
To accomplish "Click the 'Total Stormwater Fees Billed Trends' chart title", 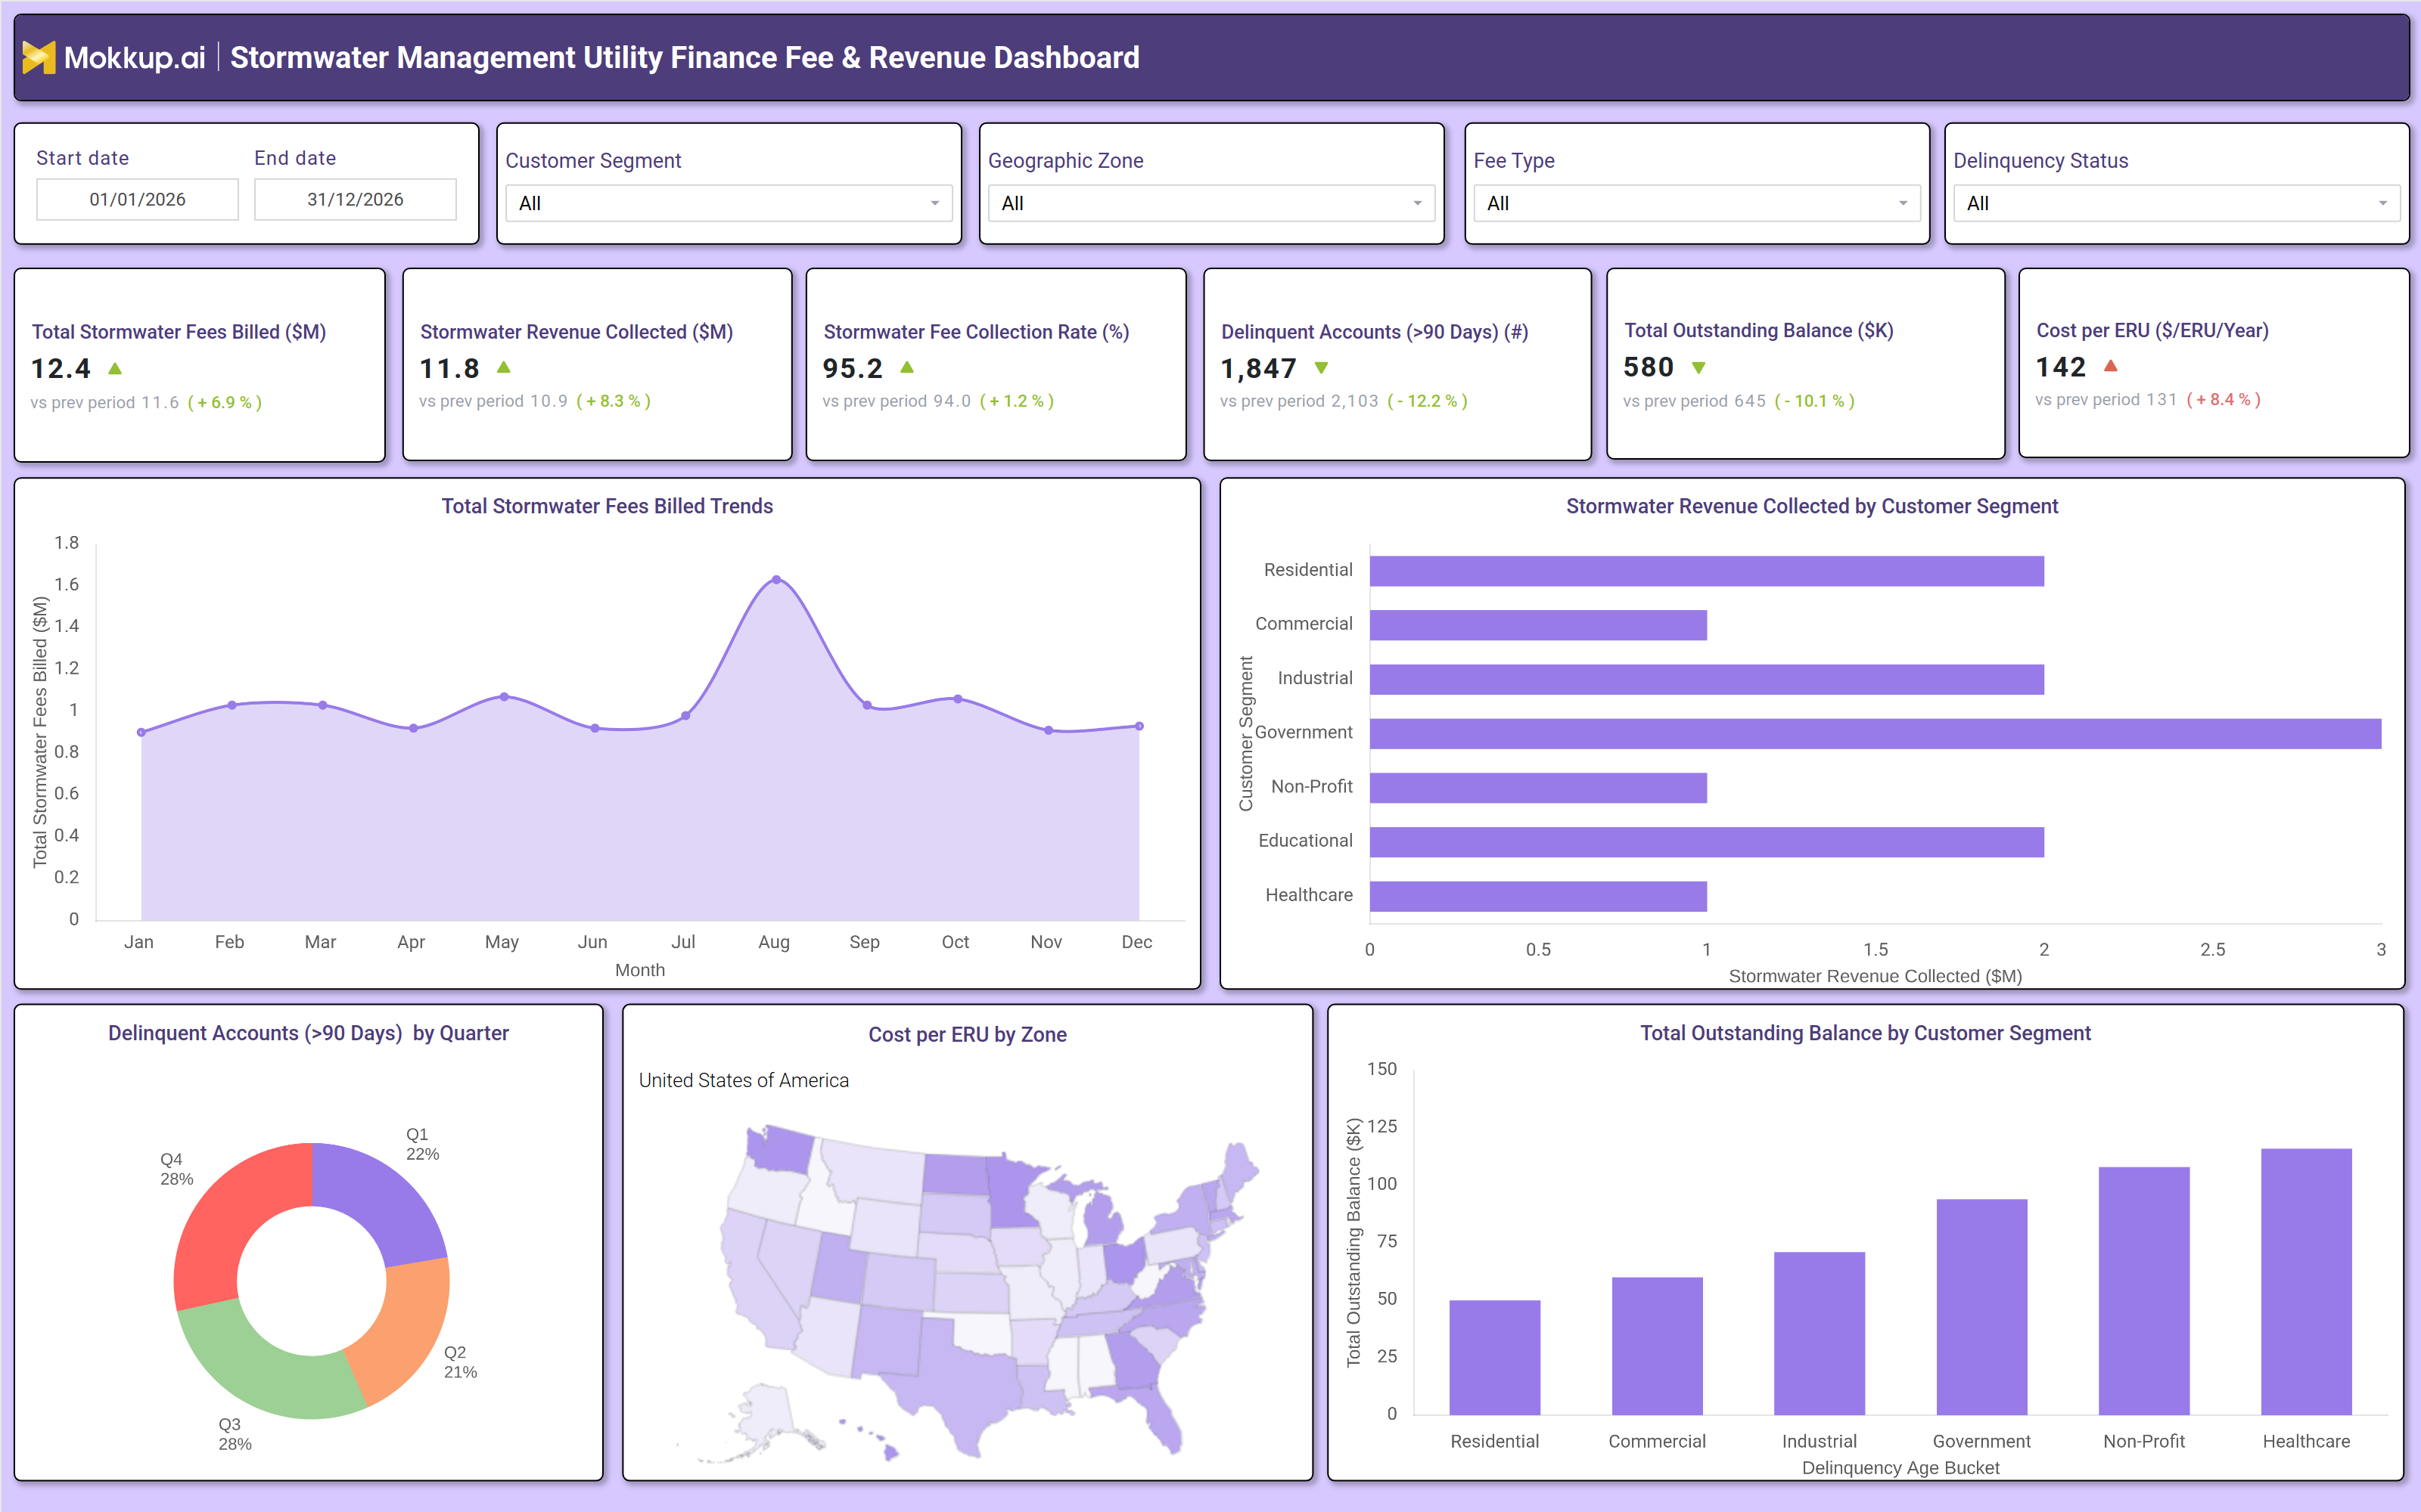I will (608, 506).
